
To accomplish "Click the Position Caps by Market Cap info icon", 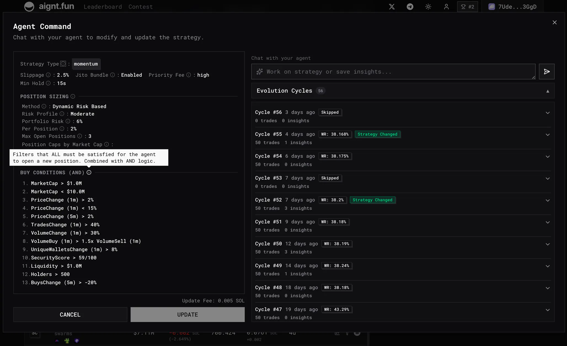I will pyautogui.click(x=106, y=144).
